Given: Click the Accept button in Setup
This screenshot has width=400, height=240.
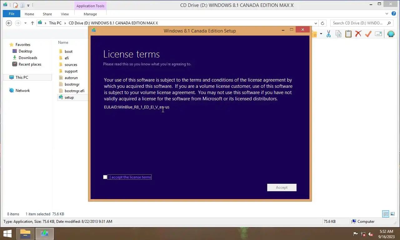Looking at the screenshot, I should (282, 187).
